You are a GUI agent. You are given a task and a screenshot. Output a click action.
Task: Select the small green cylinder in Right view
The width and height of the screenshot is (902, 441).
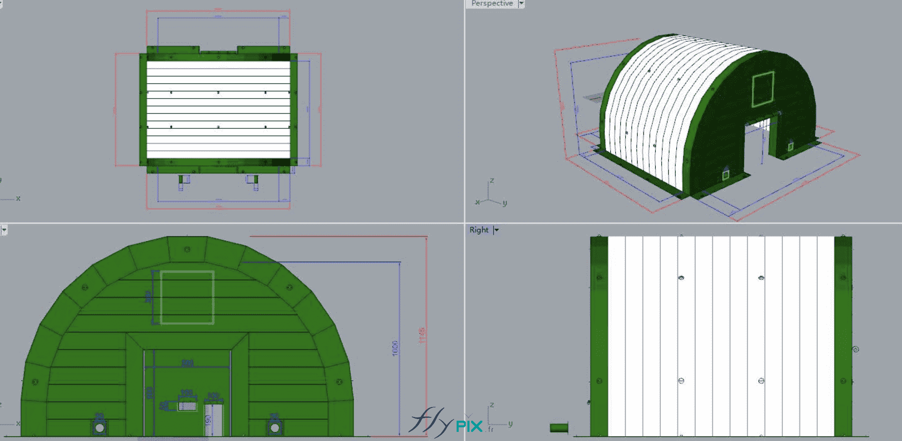click(x=559, y=427)
